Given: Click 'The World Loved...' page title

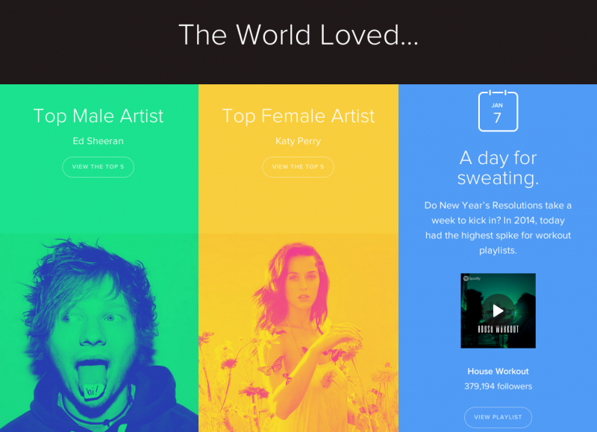Looking at the screenshot, I should [x=298, y=35].
